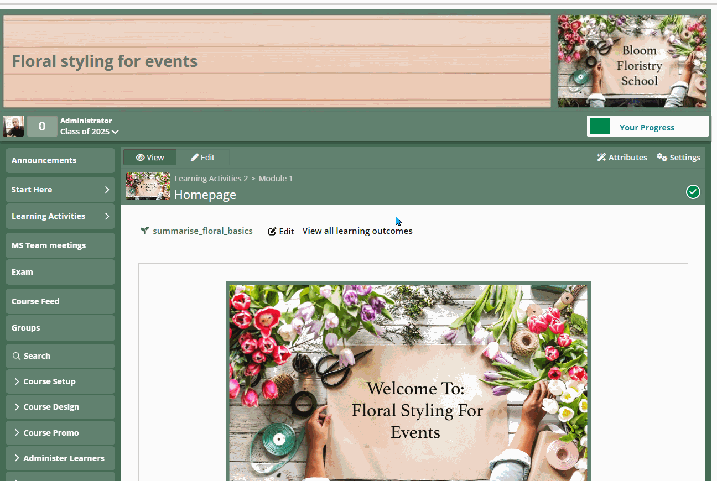Image resolution: width=717 pixels, height=481 pixels.
Task: Click the gears Settings icon
Action: click(662, 158)
